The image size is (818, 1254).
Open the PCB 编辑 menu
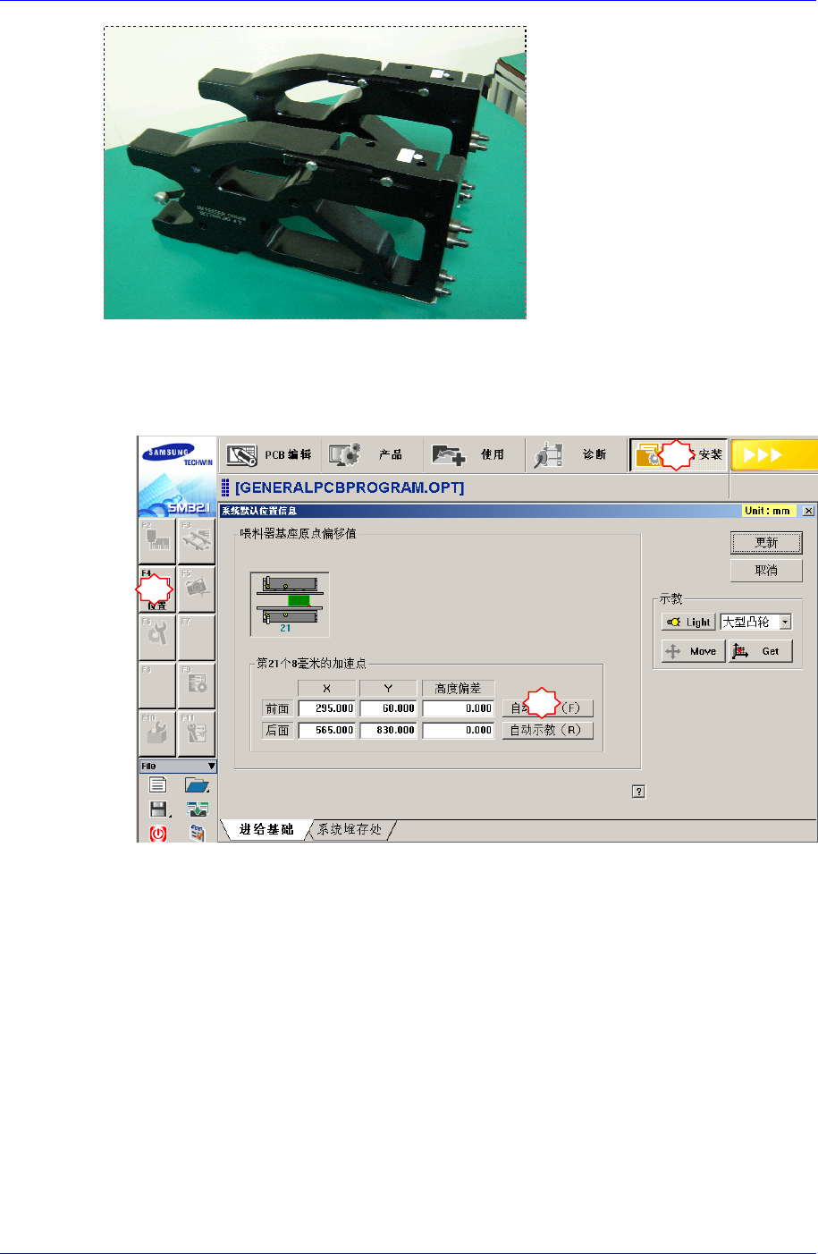coord(269,454)
